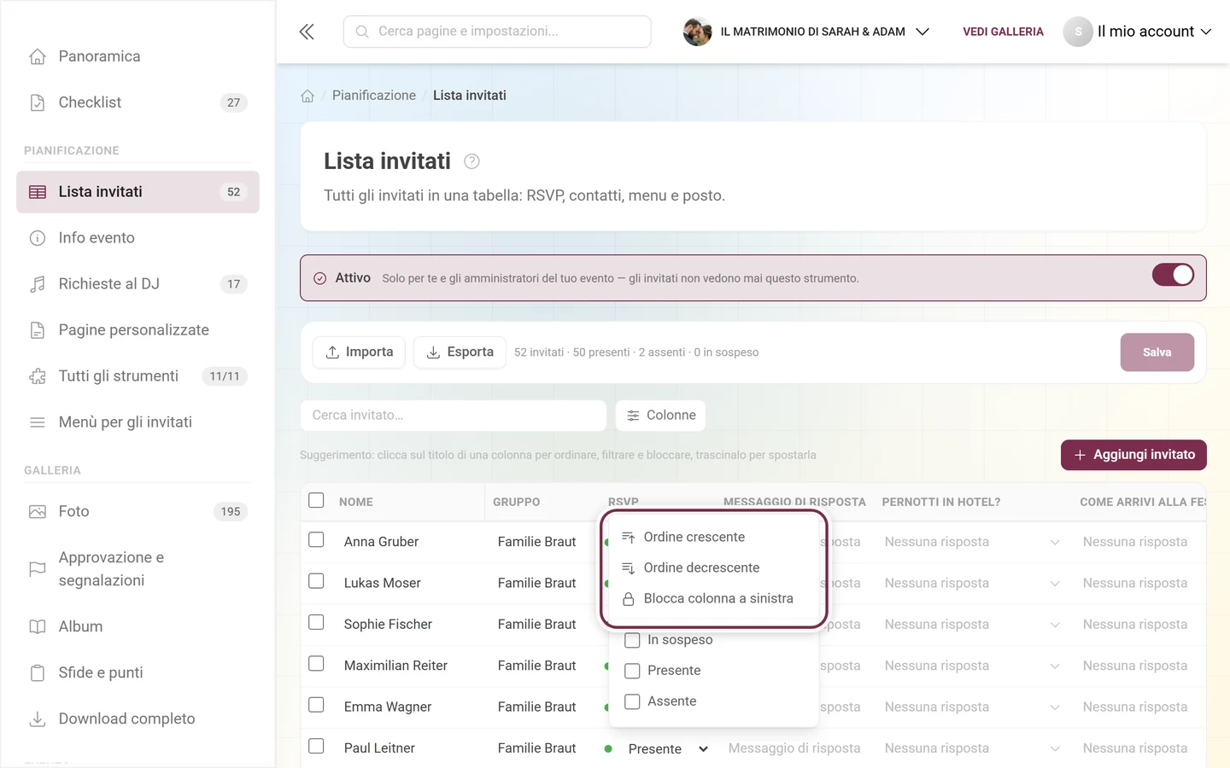The image size is (1230, 768).
Task: Open Foto gallery icon in sidebar
Action: pos(38,511)
